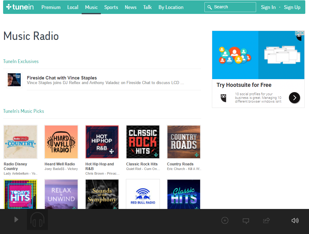The image size is (309, 234).
Task: Open the Red Bull Radio tile
Action: (x=143, y=194)
